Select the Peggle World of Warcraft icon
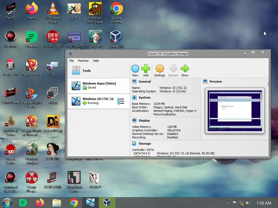Image resolution: width=278 pixels, height=208 pixels. coord(32,125)
